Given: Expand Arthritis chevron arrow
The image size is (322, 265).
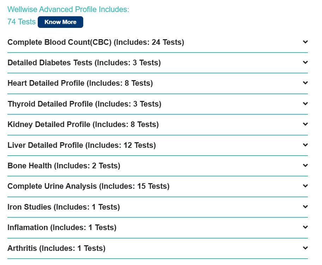Looking at the screenshot, I should pos(305,248).
